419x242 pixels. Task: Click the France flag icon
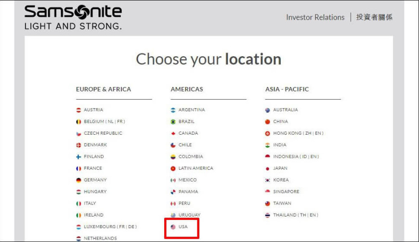click(x=79, y=168)
